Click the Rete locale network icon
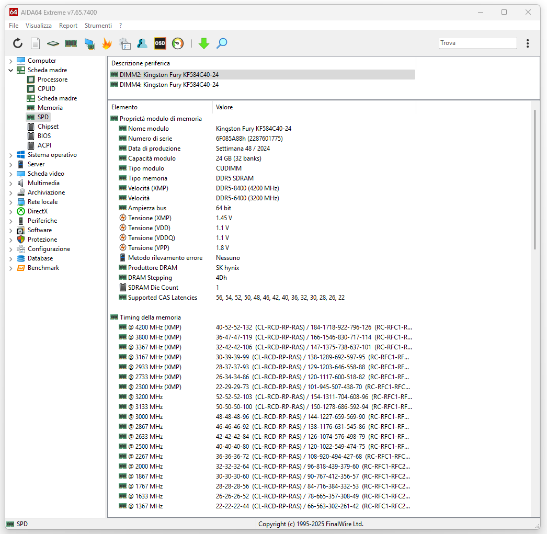Screen dimensions: 547x534 [21, 202]
